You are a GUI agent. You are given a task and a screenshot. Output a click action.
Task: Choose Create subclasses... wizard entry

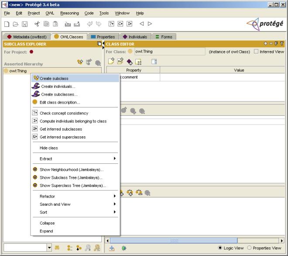[75, 94]
